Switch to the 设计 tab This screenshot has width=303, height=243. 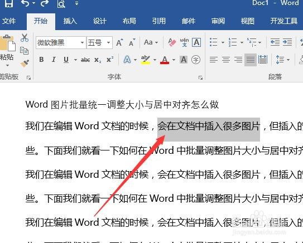point(100,21)
